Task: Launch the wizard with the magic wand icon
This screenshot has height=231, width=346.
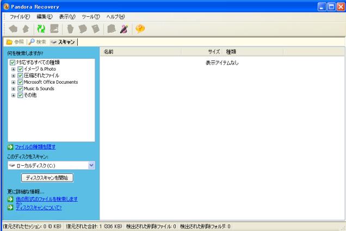Action: point(124,29)
